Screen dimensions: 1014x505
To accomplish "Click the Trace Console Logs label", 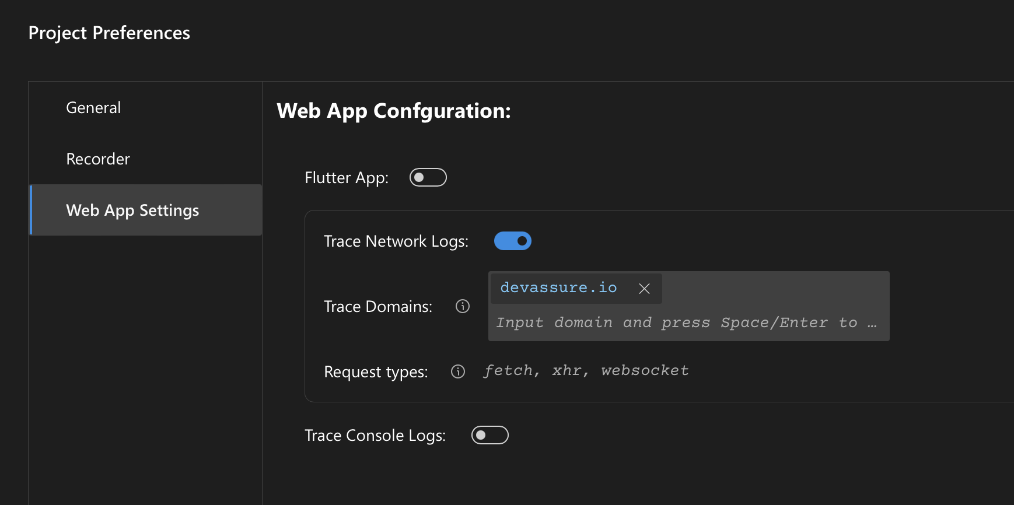I will click(375, 436).
